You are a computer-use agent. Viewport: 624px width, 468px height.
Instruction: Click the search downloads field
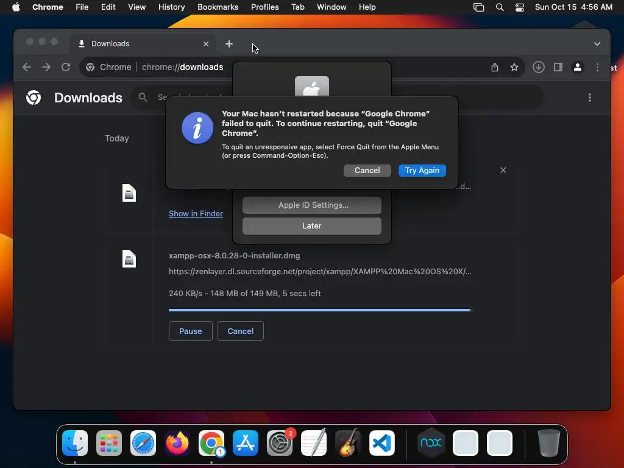pos(338,97)
